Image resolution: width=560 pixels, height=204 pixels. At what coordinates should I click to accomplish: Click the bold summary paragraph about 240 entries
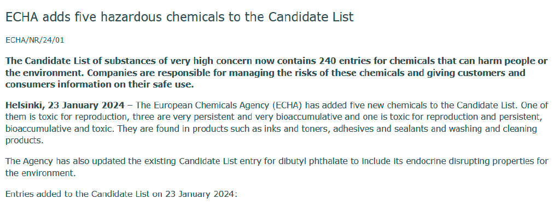coord(276,73)
